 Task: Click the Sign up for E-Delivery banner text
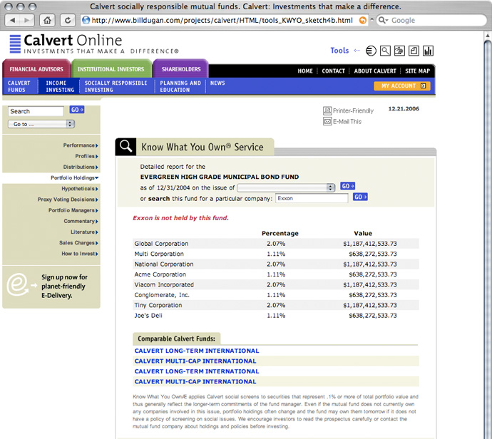(64, 286)
